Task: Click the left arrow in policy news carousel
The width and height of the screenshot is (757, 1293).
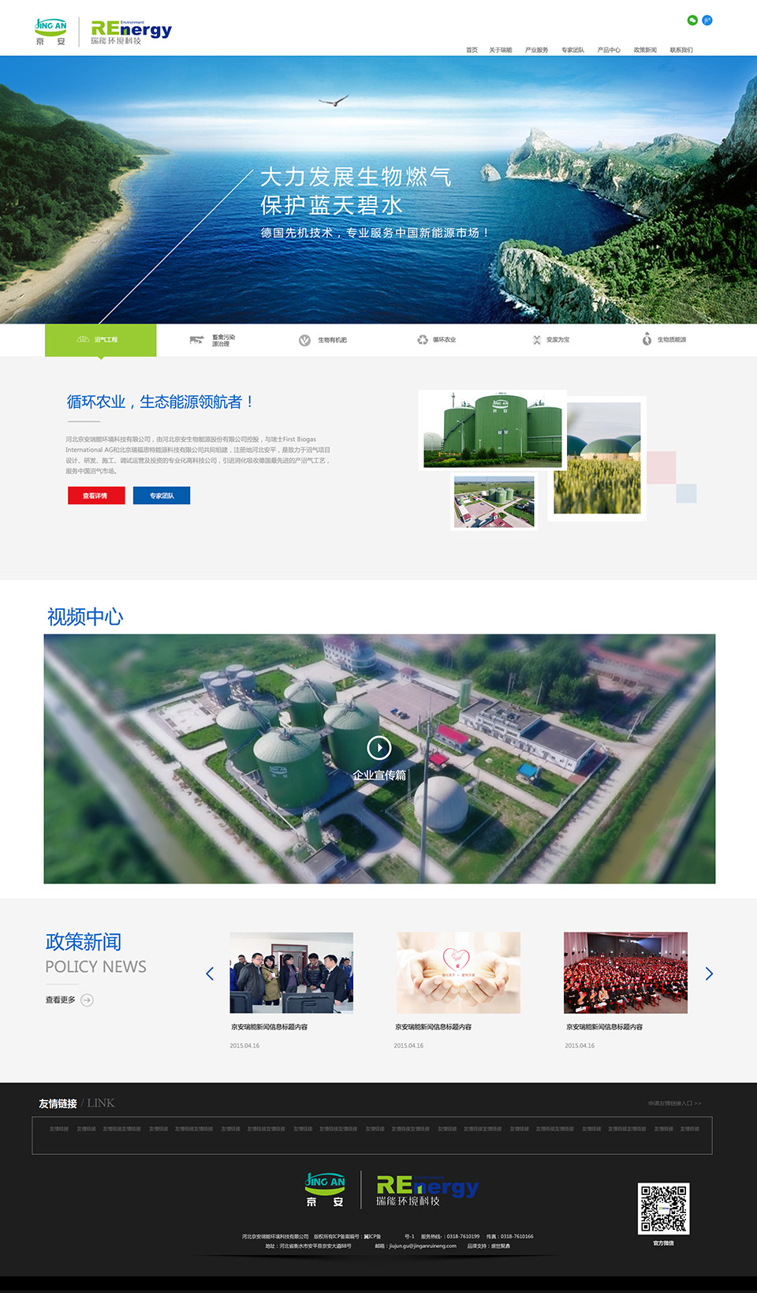Action: tap(210, 973)
